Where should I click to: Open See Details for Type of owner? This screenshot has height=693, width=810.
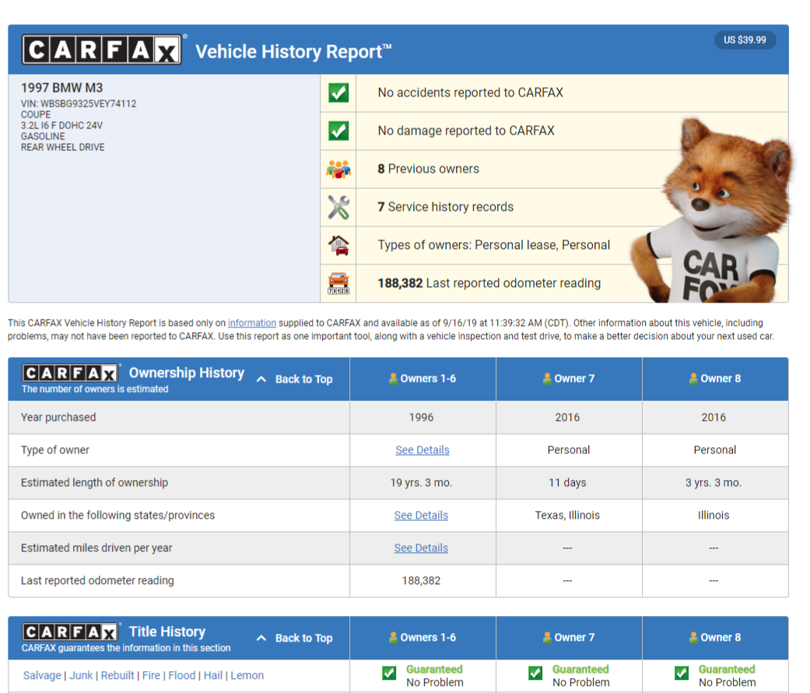423,450
